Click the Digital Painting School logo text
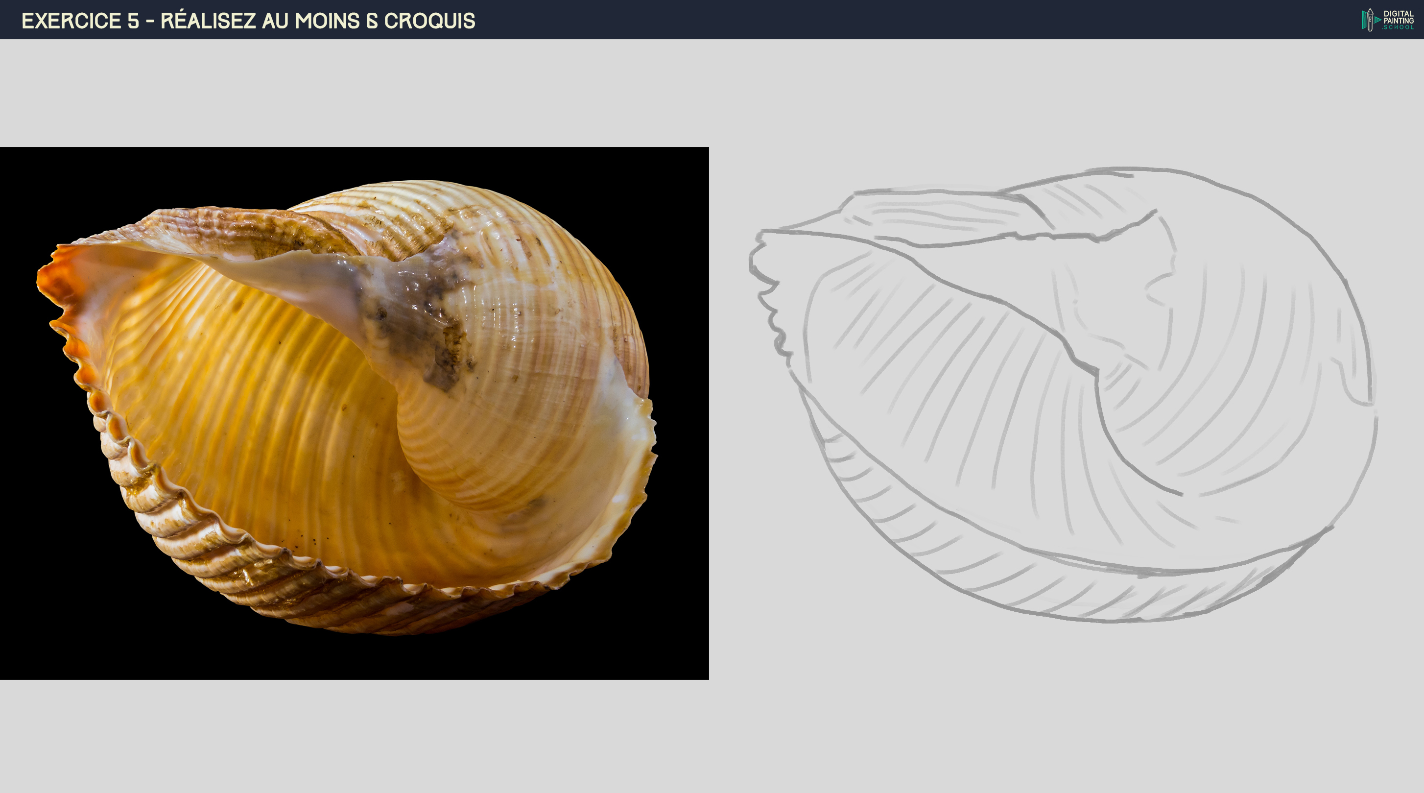Screen dimensions: 1424x793 [1398, 20]
